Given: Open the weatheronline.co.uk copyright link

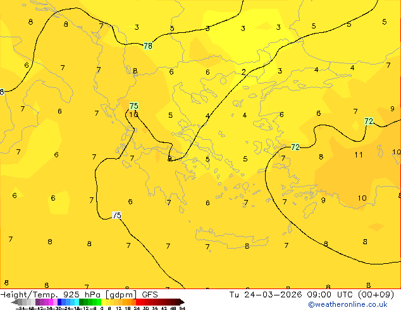Looking at the screenshot, I should 348,305.
